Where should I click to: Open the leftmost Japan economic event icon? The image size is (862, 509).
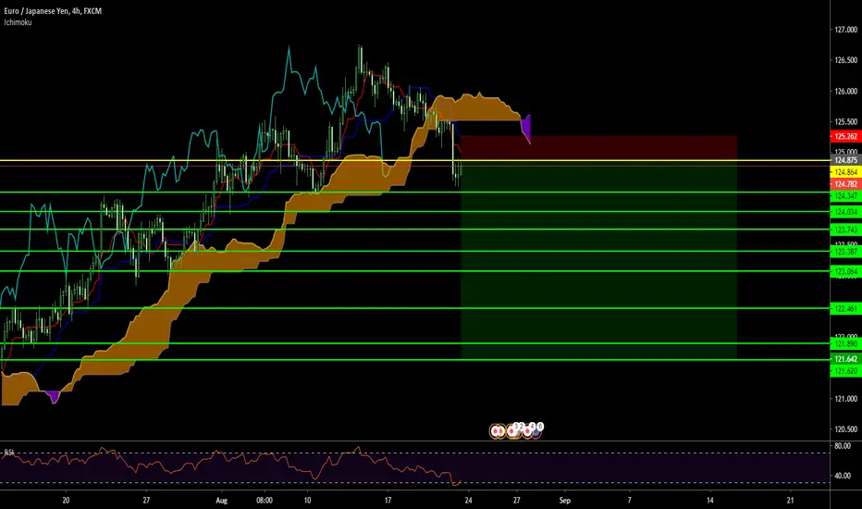click(x=497, y=431)
